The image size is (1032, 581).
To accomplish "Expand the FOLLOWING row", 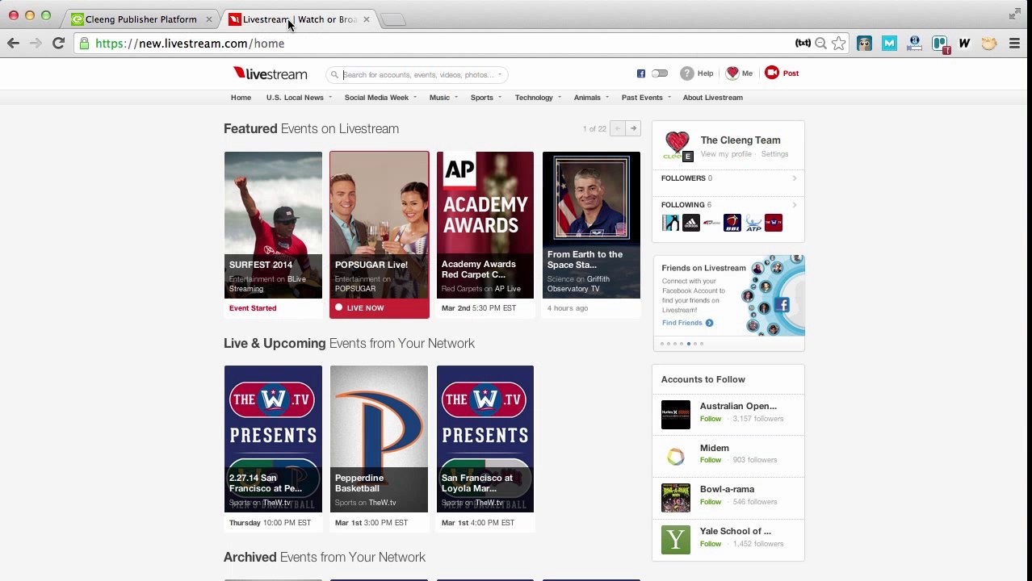I will (x=728, y=205).
